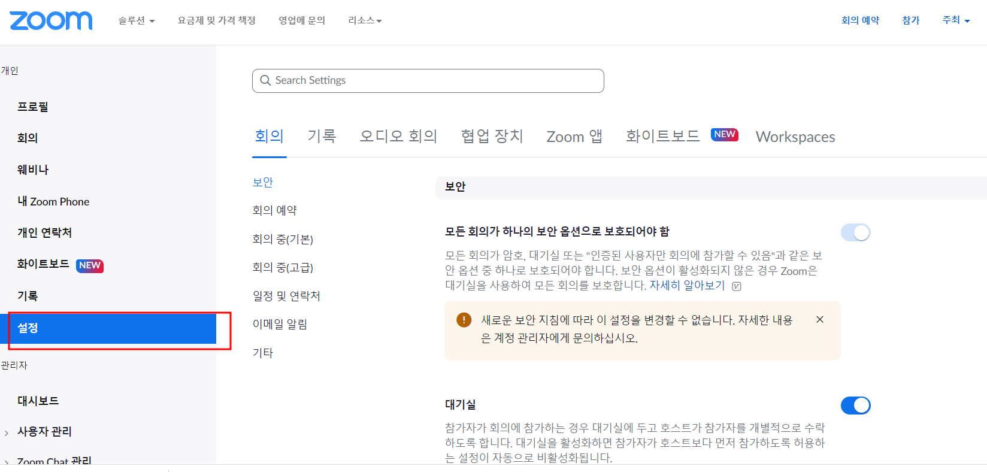
Task: Expand 사용자 관리 in the sidebar
Action: coord(7,432)
